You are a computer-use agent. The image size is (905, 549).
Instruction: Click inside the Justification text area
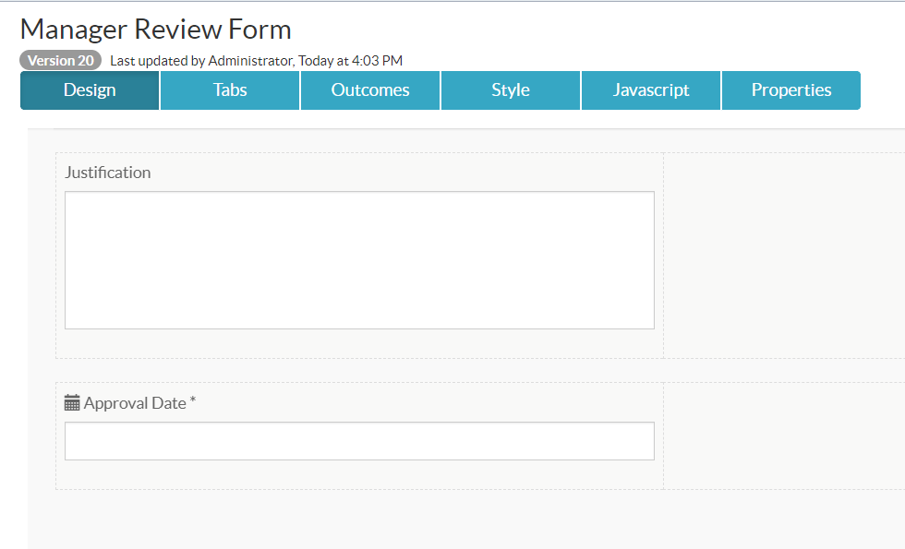(359, 259)
